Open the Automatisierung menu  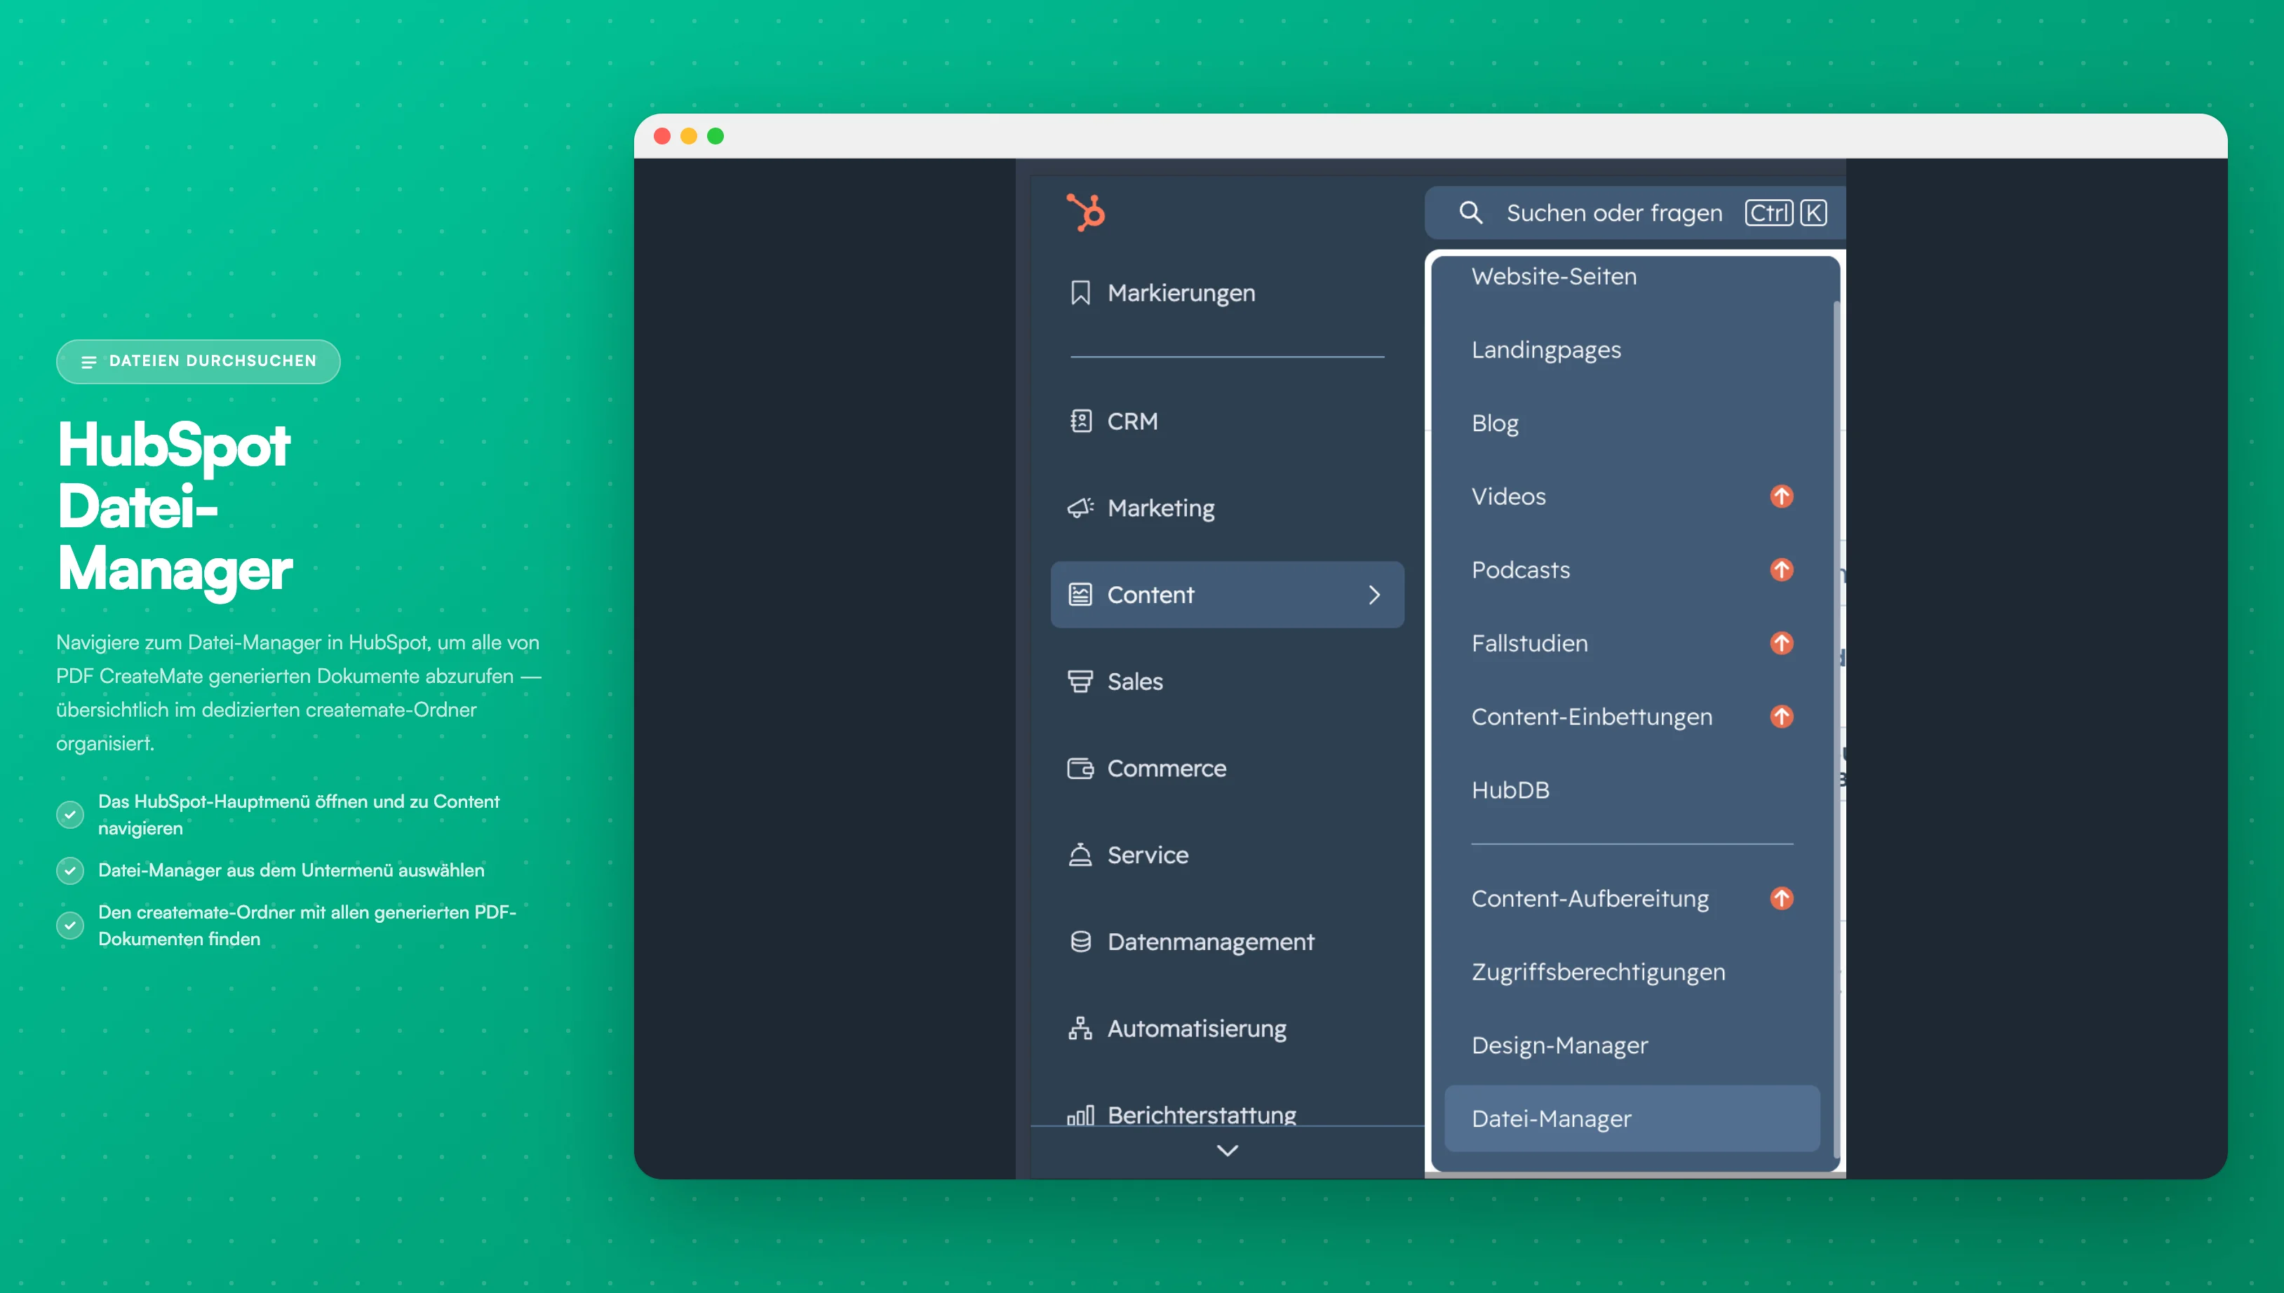click(x=1226, y=1029)
